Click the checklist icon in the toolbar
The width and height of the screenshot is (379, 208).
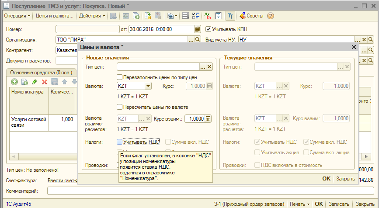point(196,16)
